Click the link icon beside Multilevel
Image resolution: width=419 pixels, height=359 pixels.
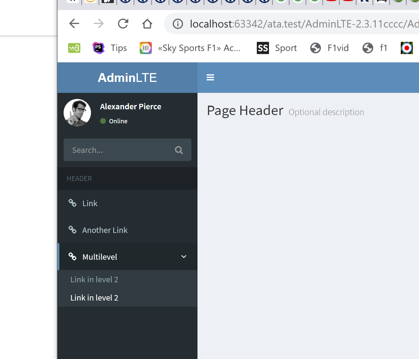click(72, 256)
